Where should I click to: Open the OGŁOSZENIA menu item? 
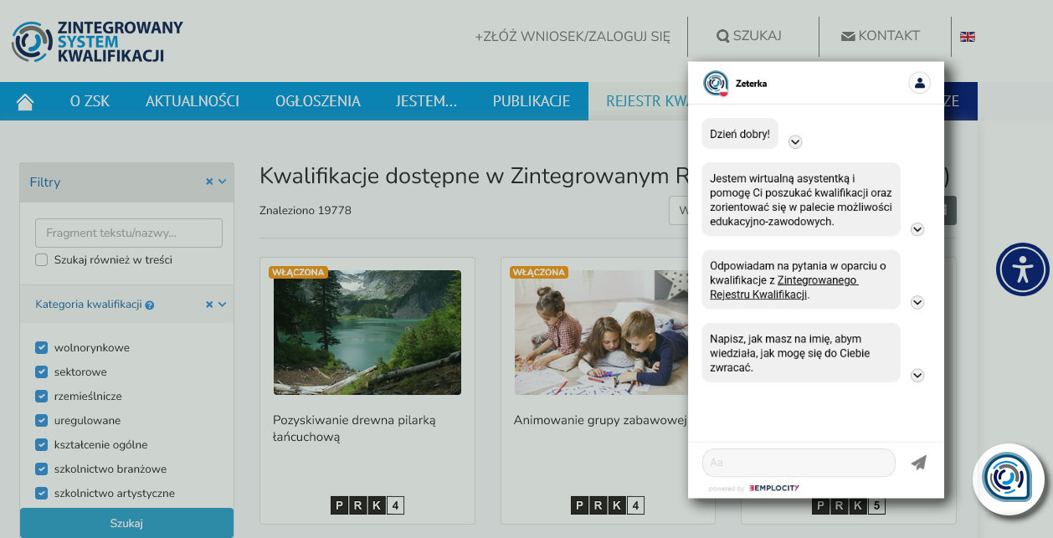(x=318, y=101)
